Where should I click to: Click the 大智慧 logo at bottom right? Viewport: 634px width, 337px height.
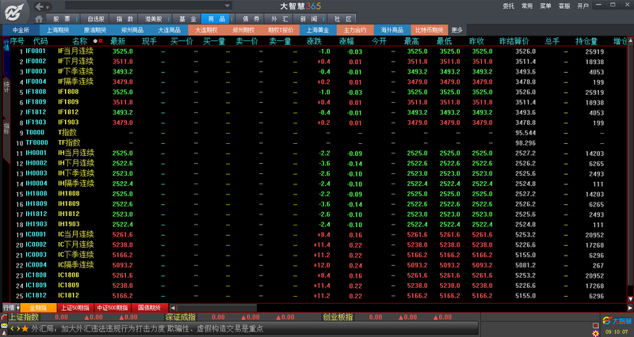[617, 321]
